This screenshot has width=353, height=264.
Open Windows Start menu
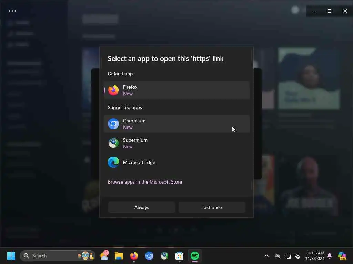point(11,256)
